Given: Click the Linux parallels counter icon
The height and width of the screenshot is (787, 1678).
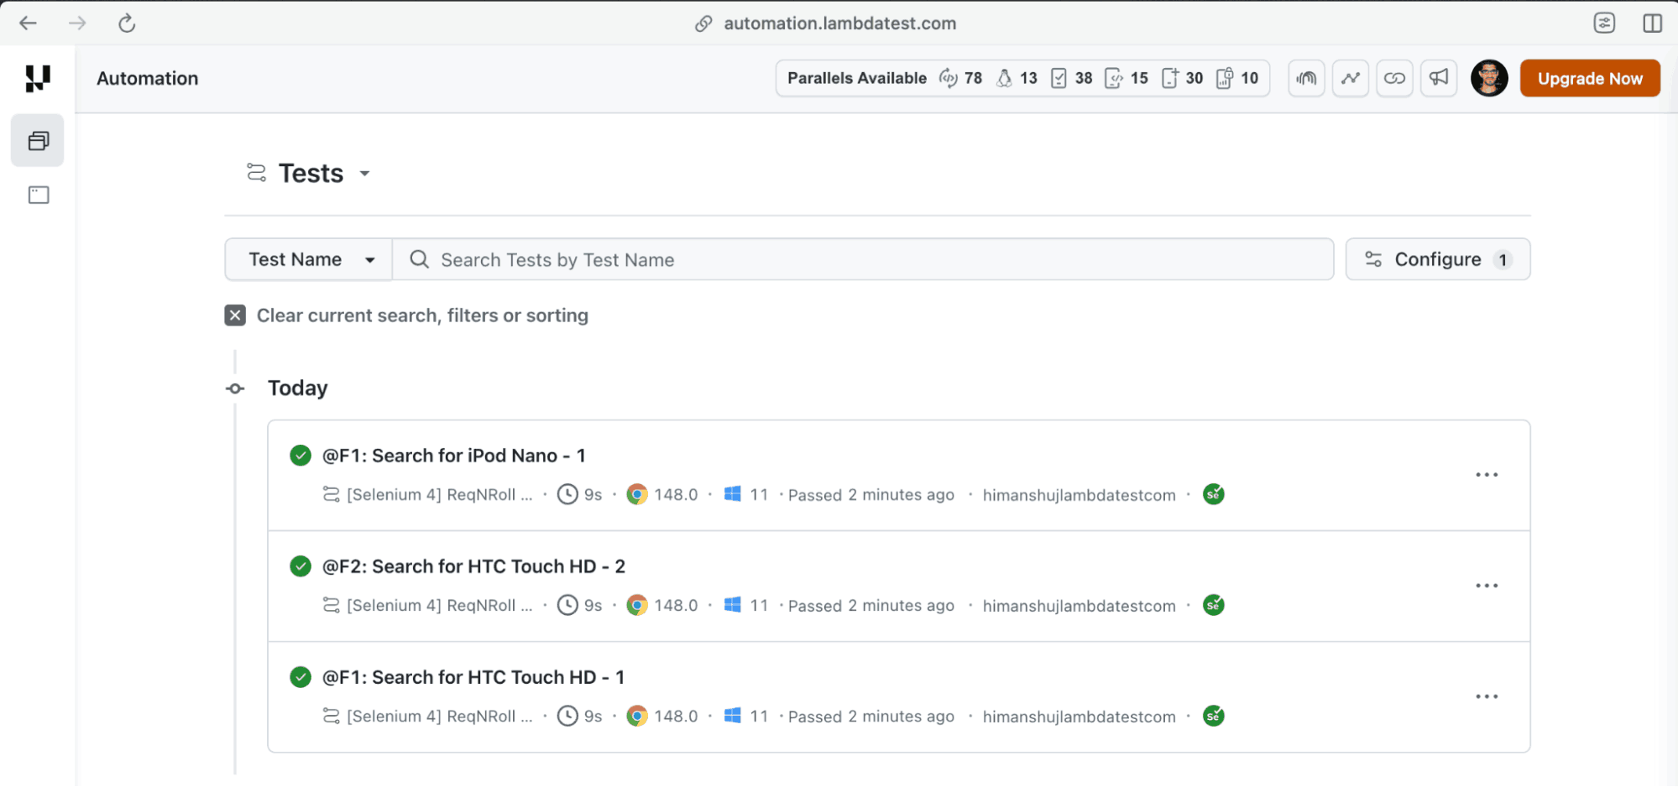Looking at the screenshot, I should tap(1005, 78).
